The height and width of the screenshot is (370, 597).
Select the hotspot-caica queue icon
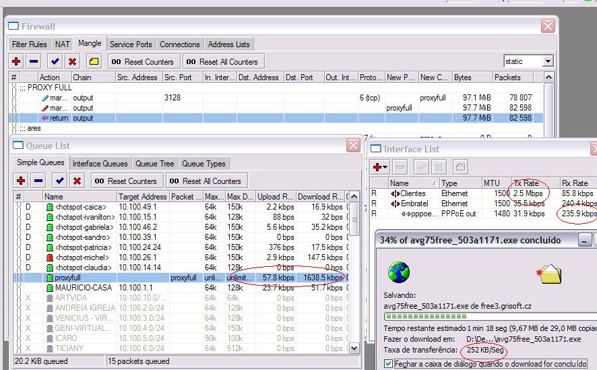(x=49, y=207)
